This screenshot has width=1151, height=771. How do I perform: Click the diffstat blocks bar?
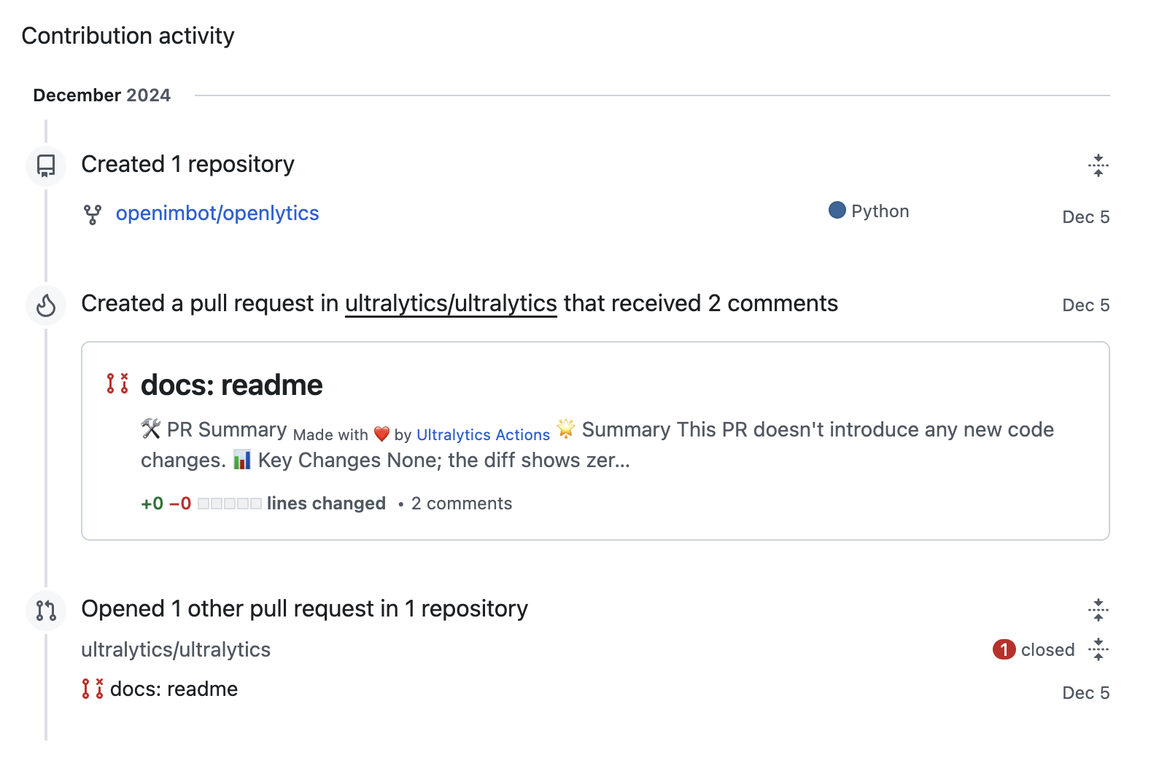pyautogui.click(x=230, y=504)
